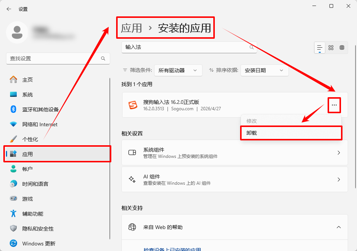
Task: Go back with the arrow beside 设置
Action: [x=9, y=9]
